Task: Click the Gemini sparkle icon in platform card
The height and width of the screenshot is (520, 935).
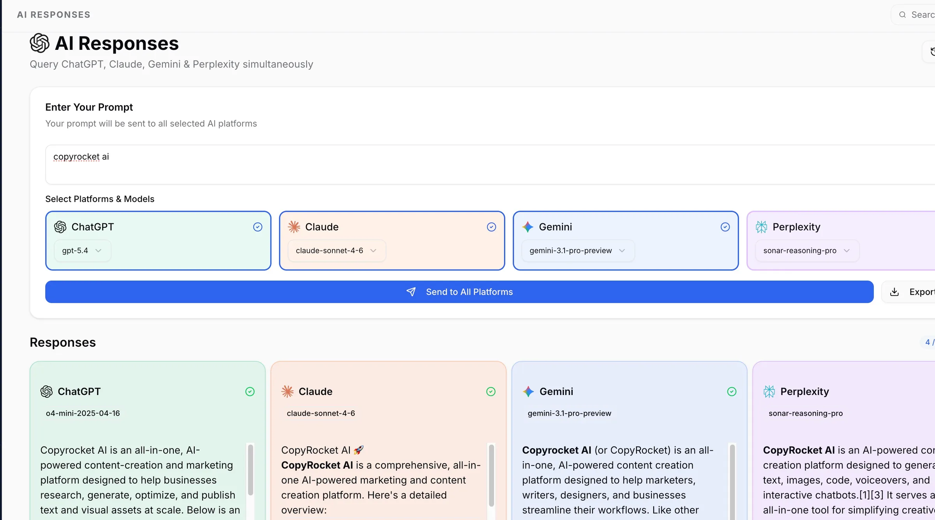Action: coord(527,227)
